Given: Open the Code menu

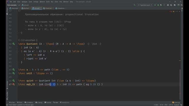Looking at the screenshot, I should (30, 2).
